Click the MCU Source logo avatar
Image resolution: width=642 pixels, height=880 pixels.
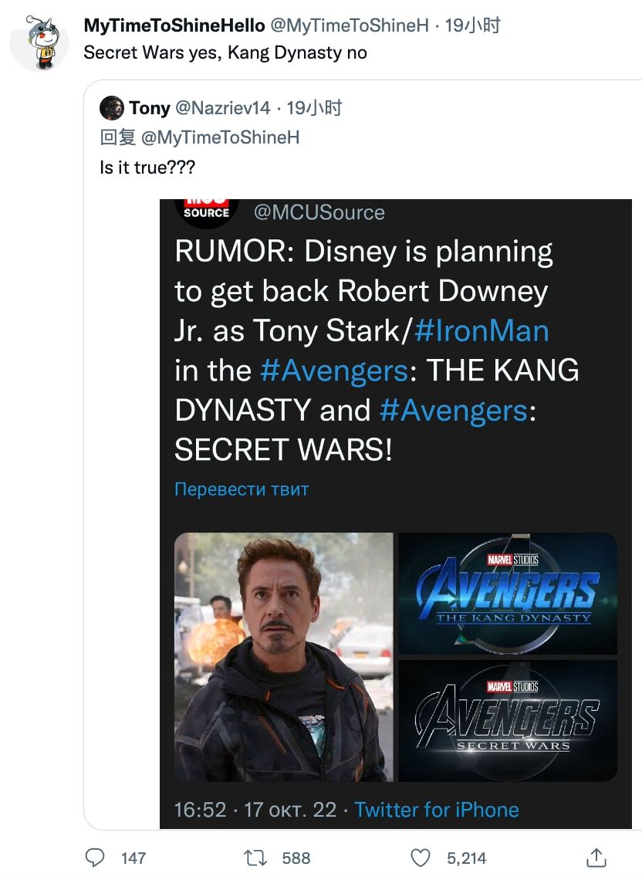206,210
